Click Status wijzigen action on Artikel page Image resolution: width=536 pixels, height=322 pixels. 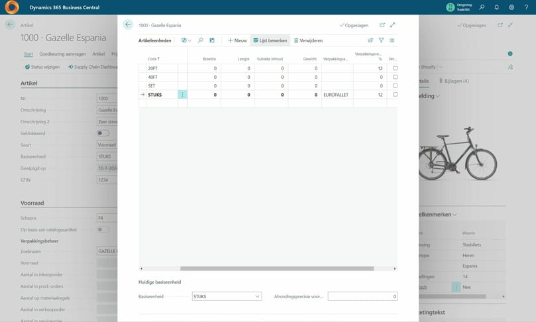(42, 67)
